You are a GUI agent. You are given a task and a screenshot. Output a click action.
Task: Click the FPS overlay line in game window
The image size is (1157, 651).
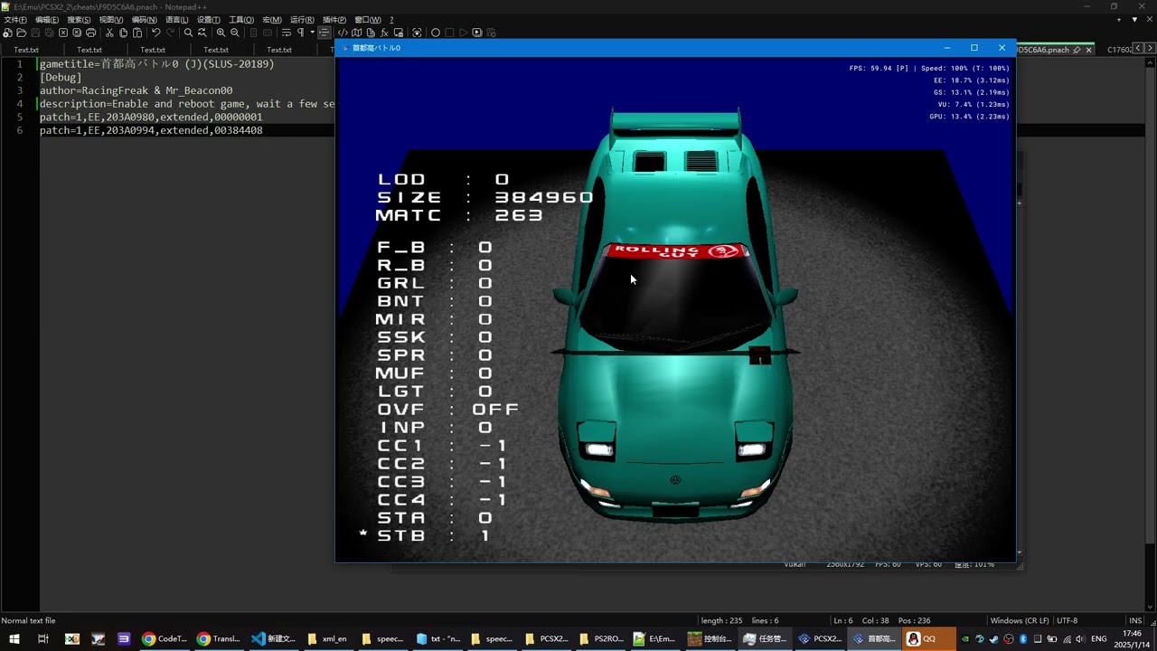tap(929, 69)
